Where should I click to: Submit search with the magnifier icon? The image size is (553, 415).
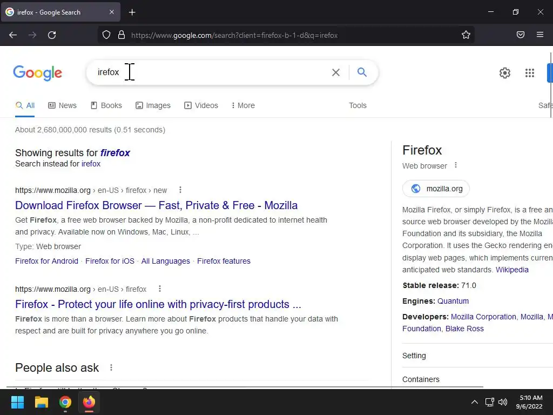click(362, 72)
